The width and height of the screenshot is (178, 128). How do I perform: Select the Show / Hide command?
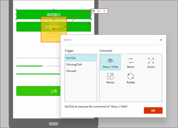110,63
